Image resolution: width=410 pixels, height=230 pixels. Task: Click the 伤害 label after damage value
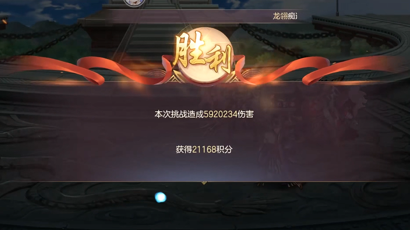coord(245,114)
